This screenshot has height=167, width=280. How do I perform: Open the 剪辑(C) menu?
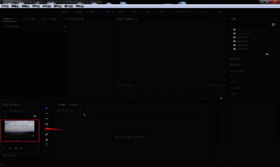click(x=26, y=6)
